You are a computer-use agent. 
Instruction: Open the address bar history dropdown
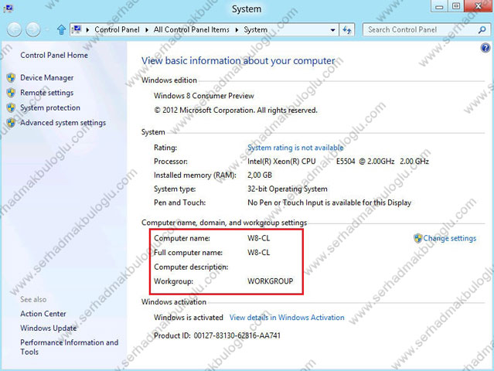click(332, 30)
